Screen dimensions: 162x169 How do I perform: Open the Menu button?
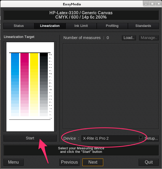(x=13, y=162)
